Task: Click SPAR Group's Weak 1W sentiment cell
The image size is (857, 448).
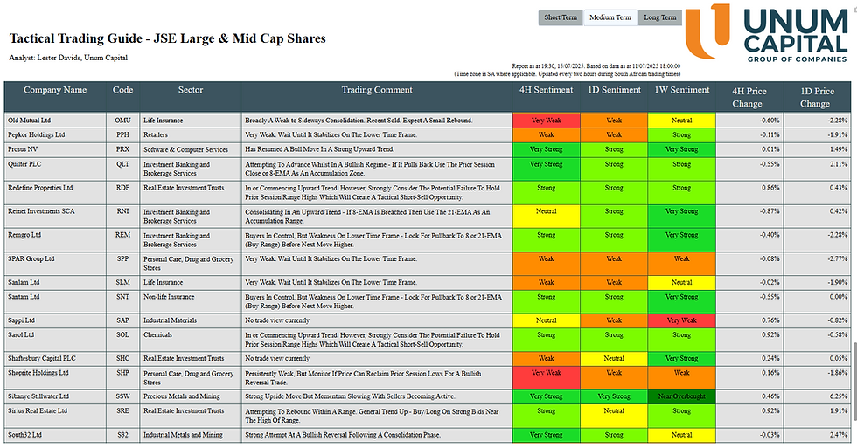Action: 681,264
